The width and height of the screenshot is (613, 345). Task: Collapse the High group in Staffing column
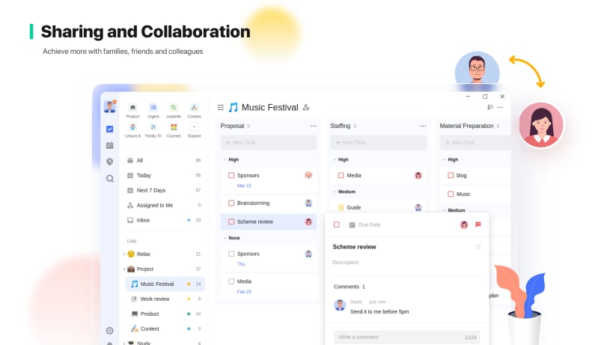point(335,160)
